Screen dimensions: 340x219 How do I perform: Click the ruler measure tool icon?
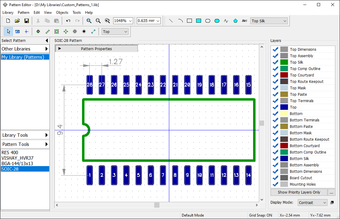click(17, 32)
